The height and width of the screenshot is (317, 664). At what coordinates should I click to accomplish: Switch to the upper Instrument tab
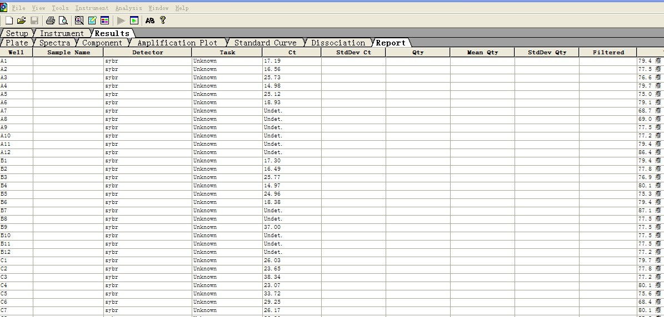pyautogui.click(x=62, y=33)
